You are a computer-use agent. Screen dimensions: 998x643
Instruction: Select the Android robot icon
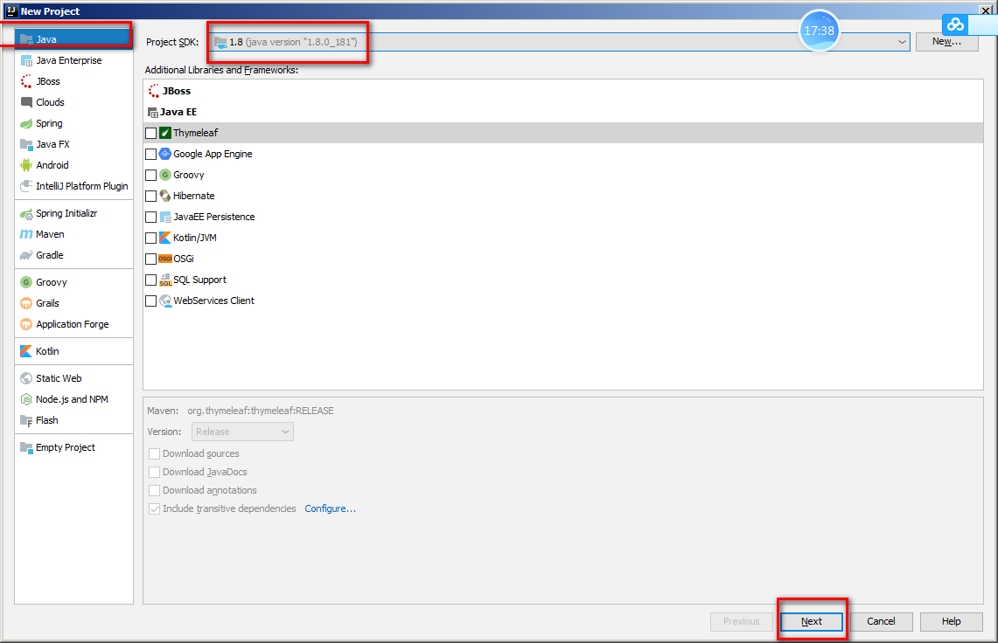tap(26, 165)
